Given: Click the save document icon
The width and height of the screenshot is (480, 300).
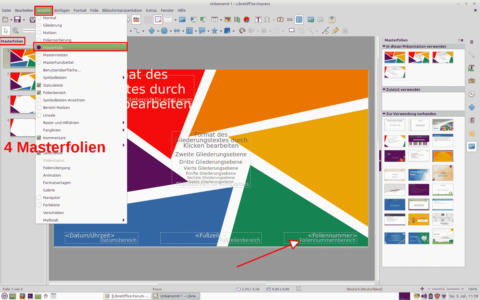Looking at the screenshot, I should tap(17, 19).
